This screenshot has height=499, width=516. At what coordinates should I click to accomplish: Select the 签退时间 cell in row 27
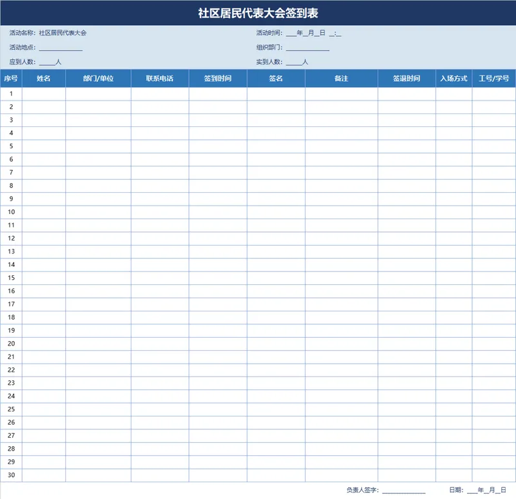(x=406, y=436)
